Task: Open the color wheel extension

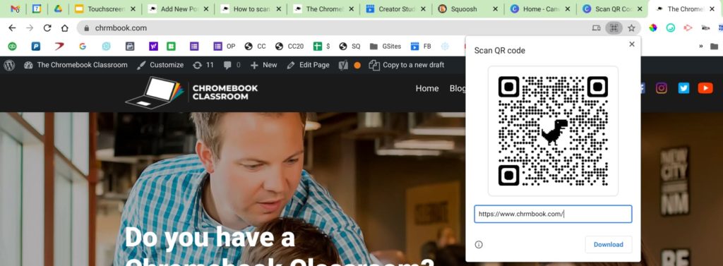Action: (653, 28)
